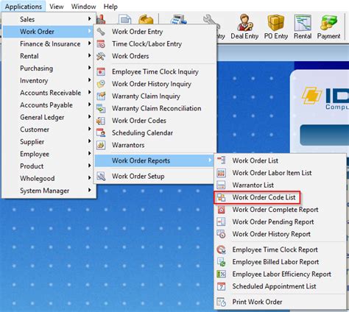
Task: Open the Rental toolbar button
Action: 303,26
